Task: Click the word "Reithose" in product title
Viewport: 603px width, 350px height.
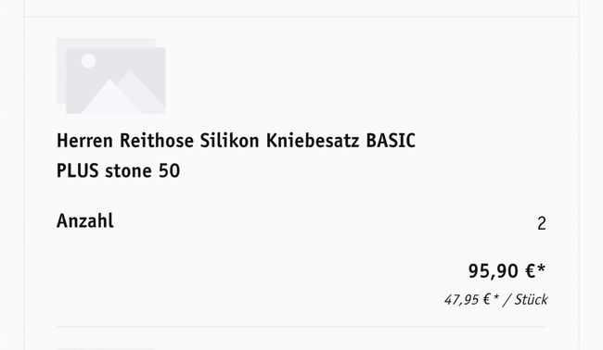Action: (x=157, y=141)
